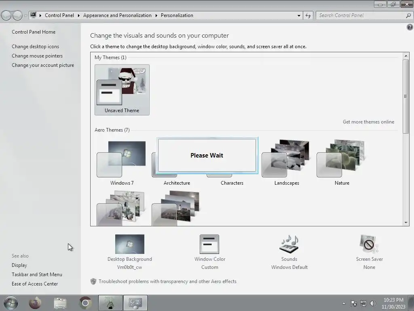414x311 pixels.
Task: Click Personalization breadcrumb segment
Action: (177, 16)
